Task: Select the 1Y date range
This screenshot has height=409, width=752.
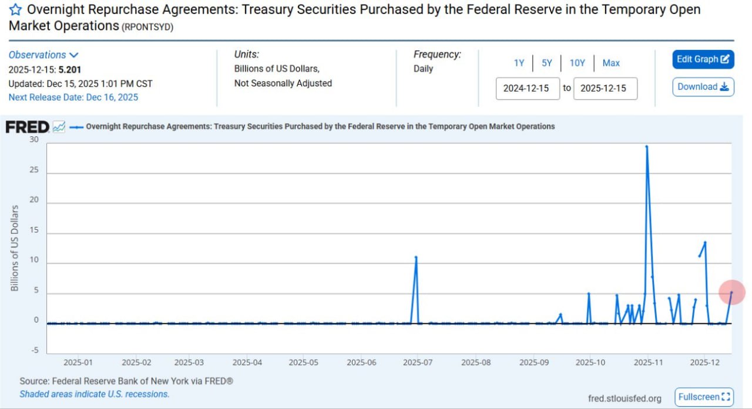Action: point(519,63)
